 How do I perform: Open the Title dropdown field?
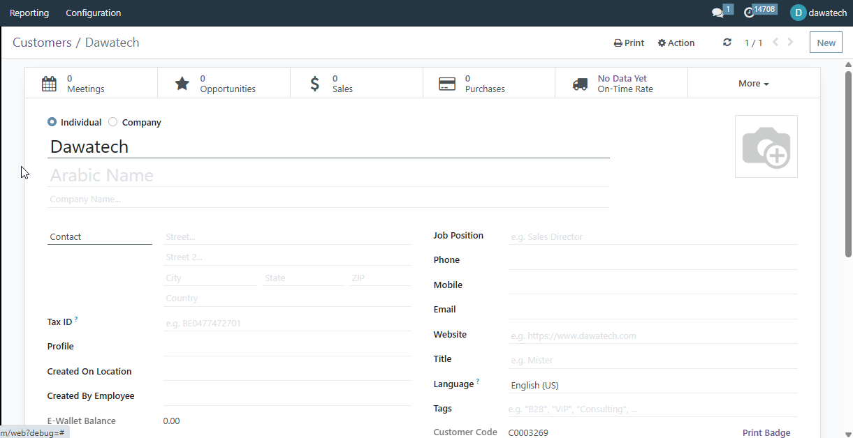tap(653, 361)
